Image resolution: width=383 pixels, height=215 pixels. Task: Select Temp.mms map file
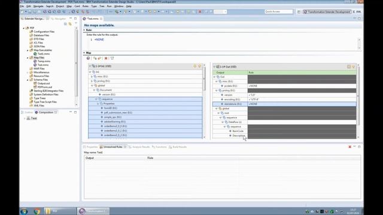coord(44,61)
